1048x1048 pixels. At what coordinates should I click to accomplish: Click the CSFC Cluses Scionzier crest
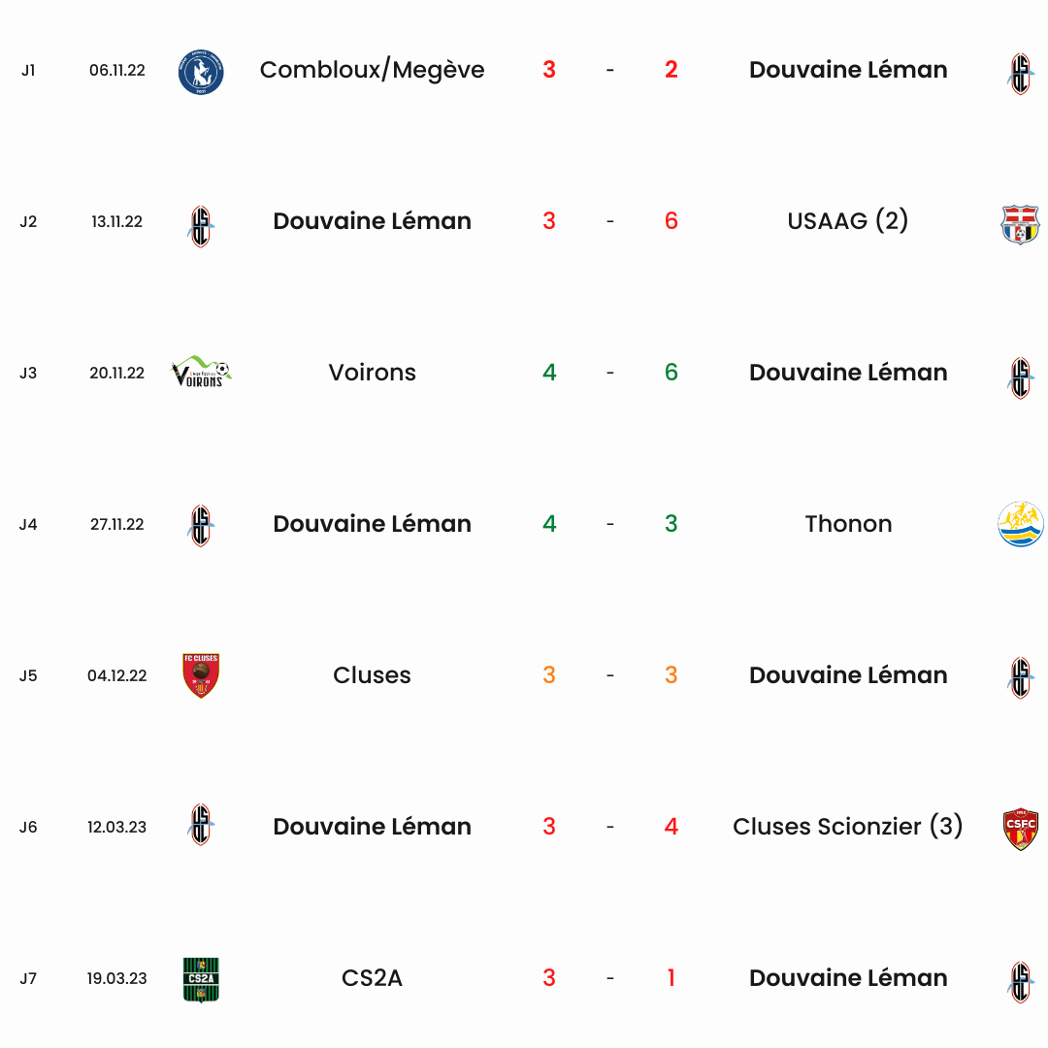[1020, 828]
